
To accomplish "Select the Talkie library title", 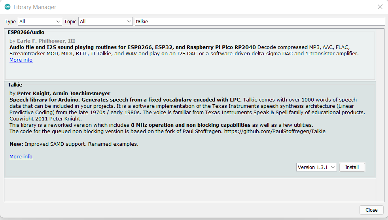I will click(15, 85).
